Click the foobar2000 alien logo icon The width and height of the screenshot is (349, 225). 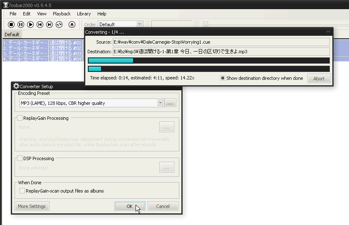tap(5, 5)
